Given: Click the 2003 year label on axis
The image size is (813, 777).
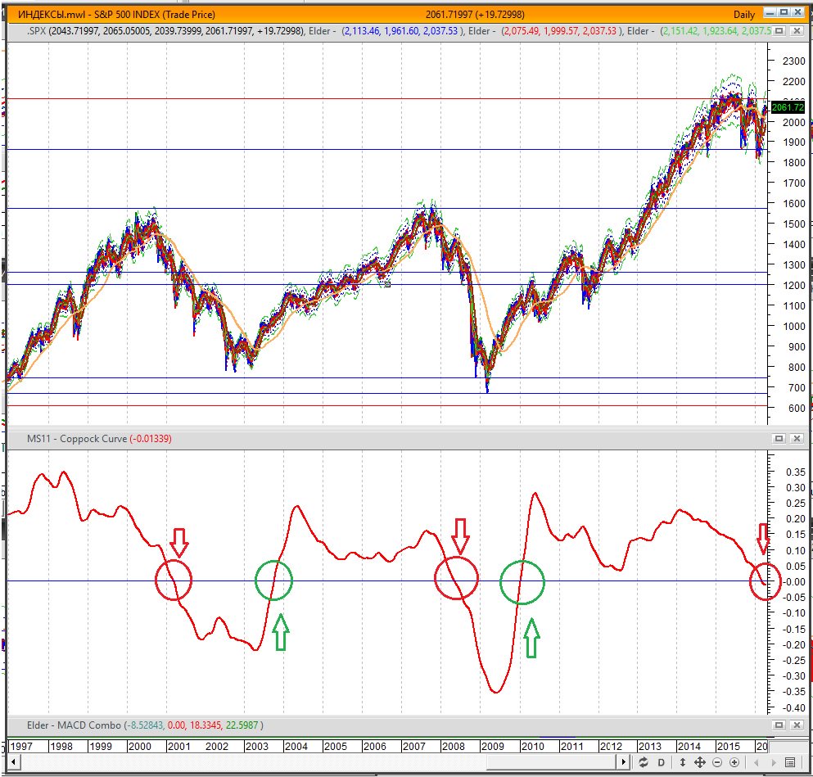Looking at the screenshot, I should (256, 747).
